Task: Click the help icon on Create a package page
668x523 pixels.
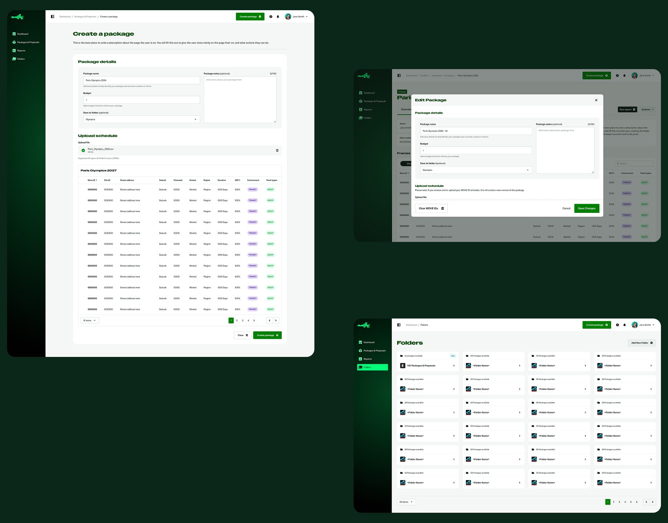Action: click(271, 16)
